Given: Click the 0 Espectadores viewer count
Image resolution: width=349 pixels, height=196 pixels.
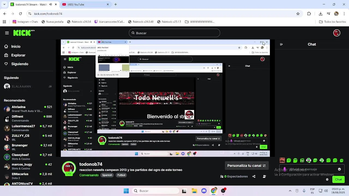Looking at the screenshot, I should click(234, 176).
